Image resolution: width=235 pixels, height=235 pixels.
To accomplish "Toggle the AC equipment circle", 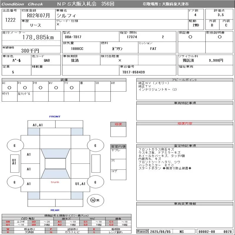I will point(9,88).
